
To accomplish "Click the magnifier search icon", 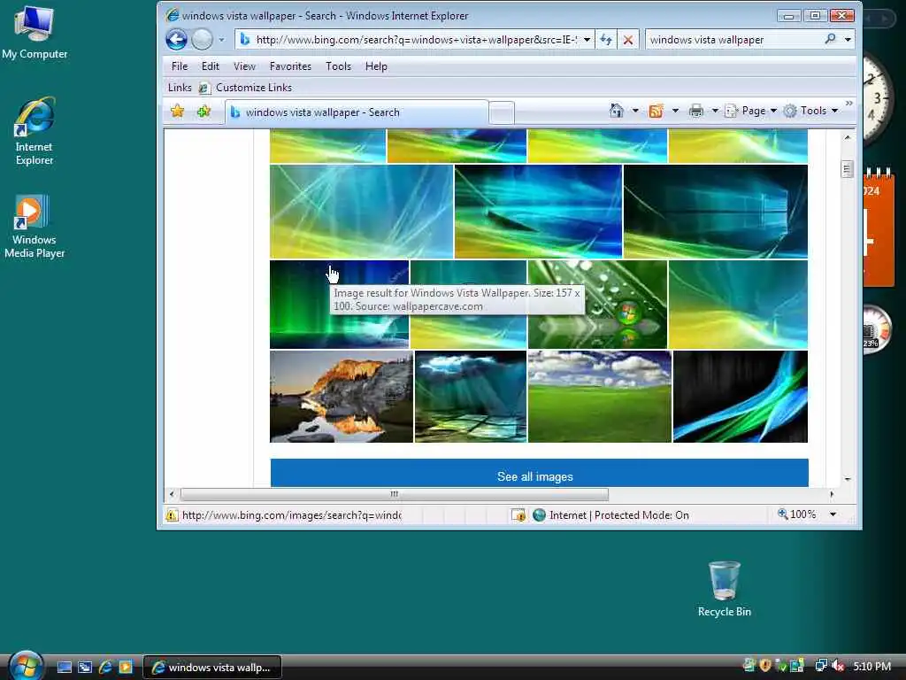I will point(830,39).
